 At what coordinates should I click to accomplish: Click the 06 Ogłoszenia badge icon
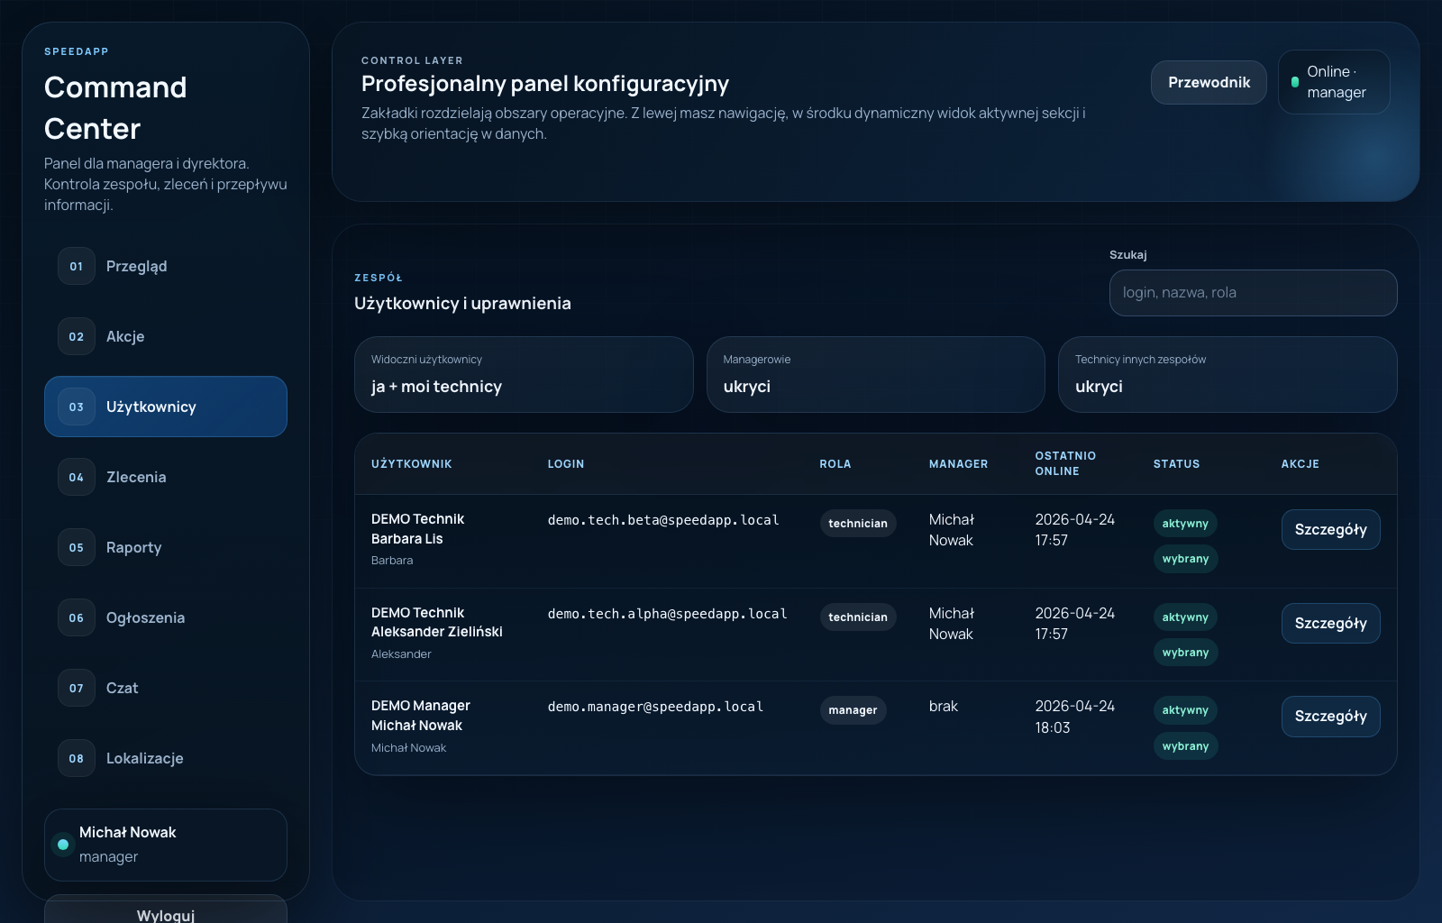click(76, 617)
